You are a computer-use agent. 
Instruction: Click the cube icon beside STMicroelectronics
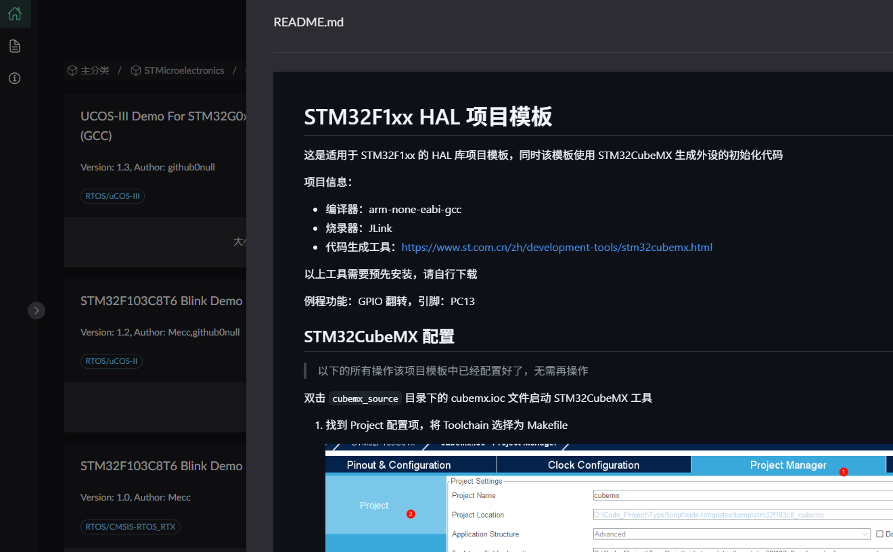[136, 70]
